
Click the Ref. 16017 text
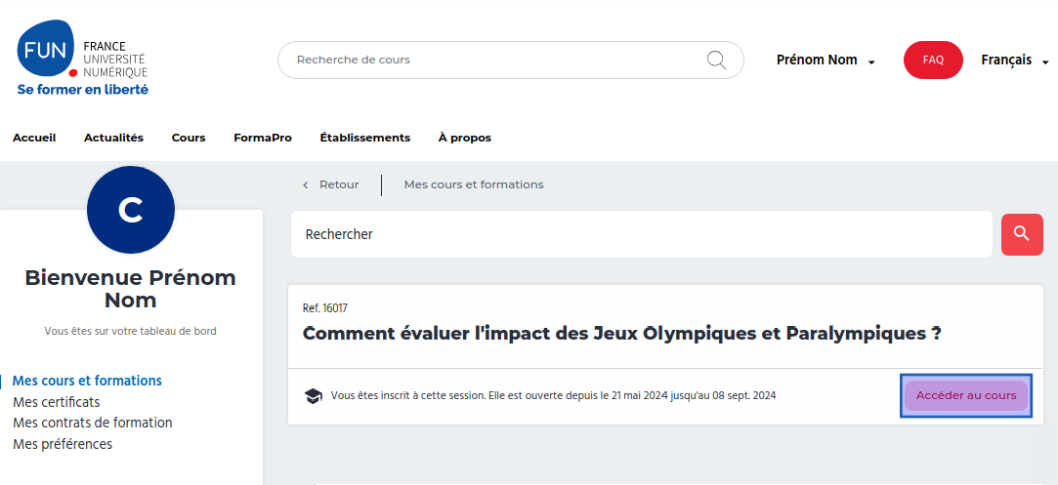coord(325,308)
